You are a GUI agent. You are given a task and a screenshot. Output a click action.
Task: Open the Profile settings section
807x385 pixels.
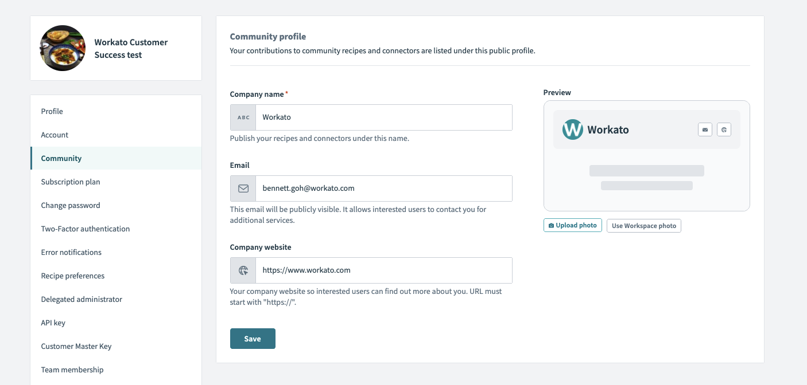tap(52, 111)
